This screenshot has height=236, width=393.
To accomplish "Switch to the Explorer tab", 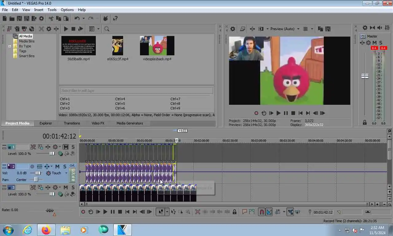I will click(45, 123).
